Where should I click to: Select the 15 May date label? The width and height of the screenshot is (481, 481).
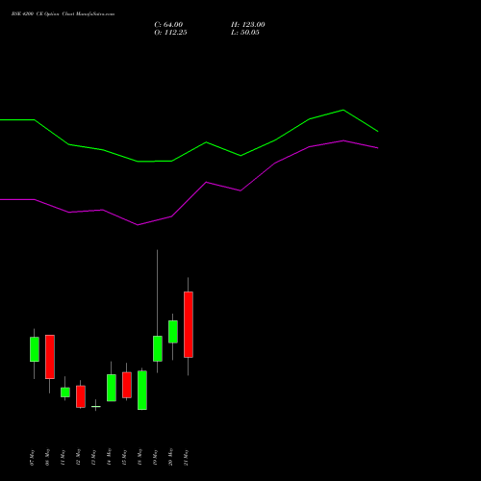124,458
